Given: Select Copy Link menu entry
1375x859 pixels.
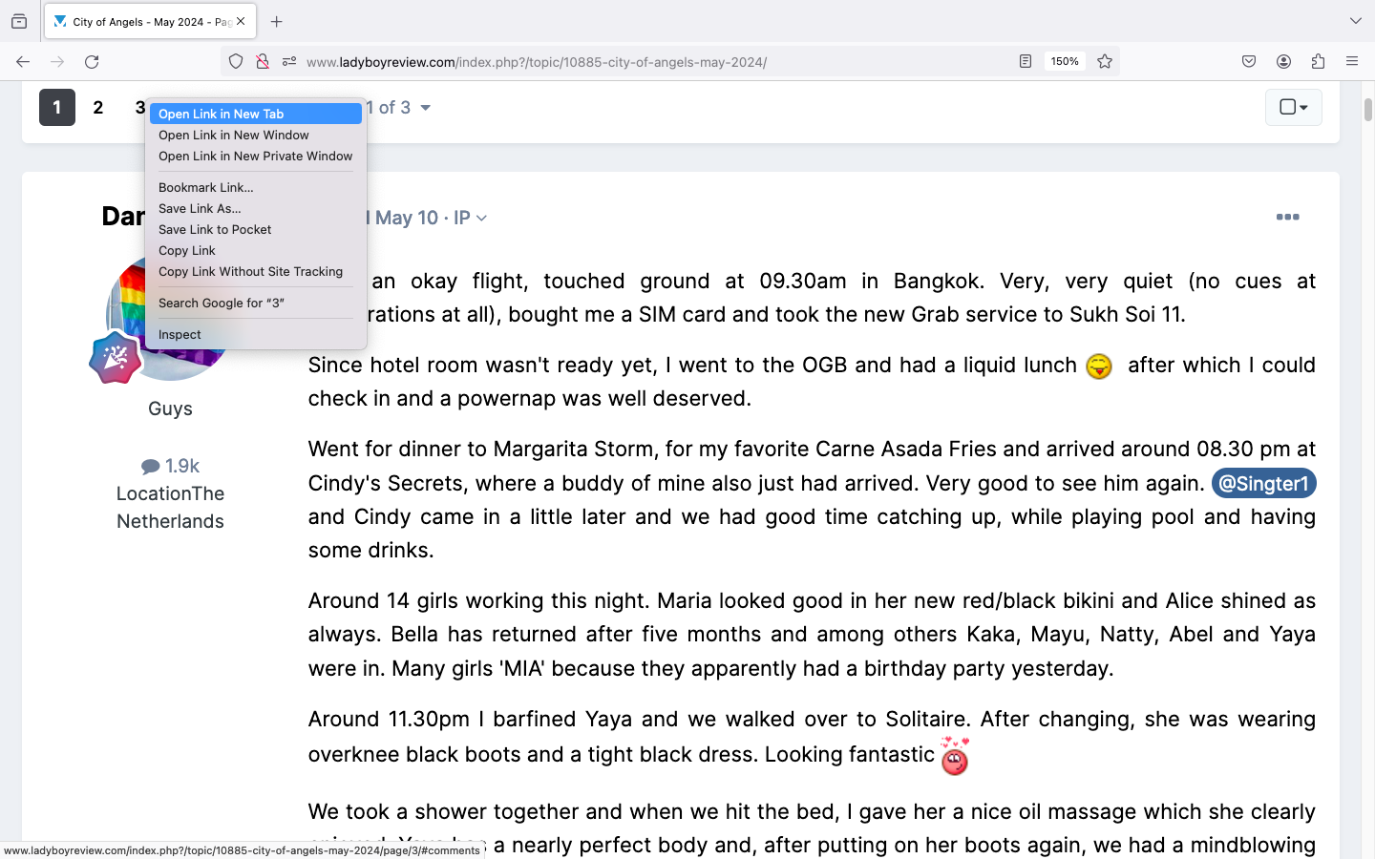Looking at the screenshot, I should tap(256, 250).
